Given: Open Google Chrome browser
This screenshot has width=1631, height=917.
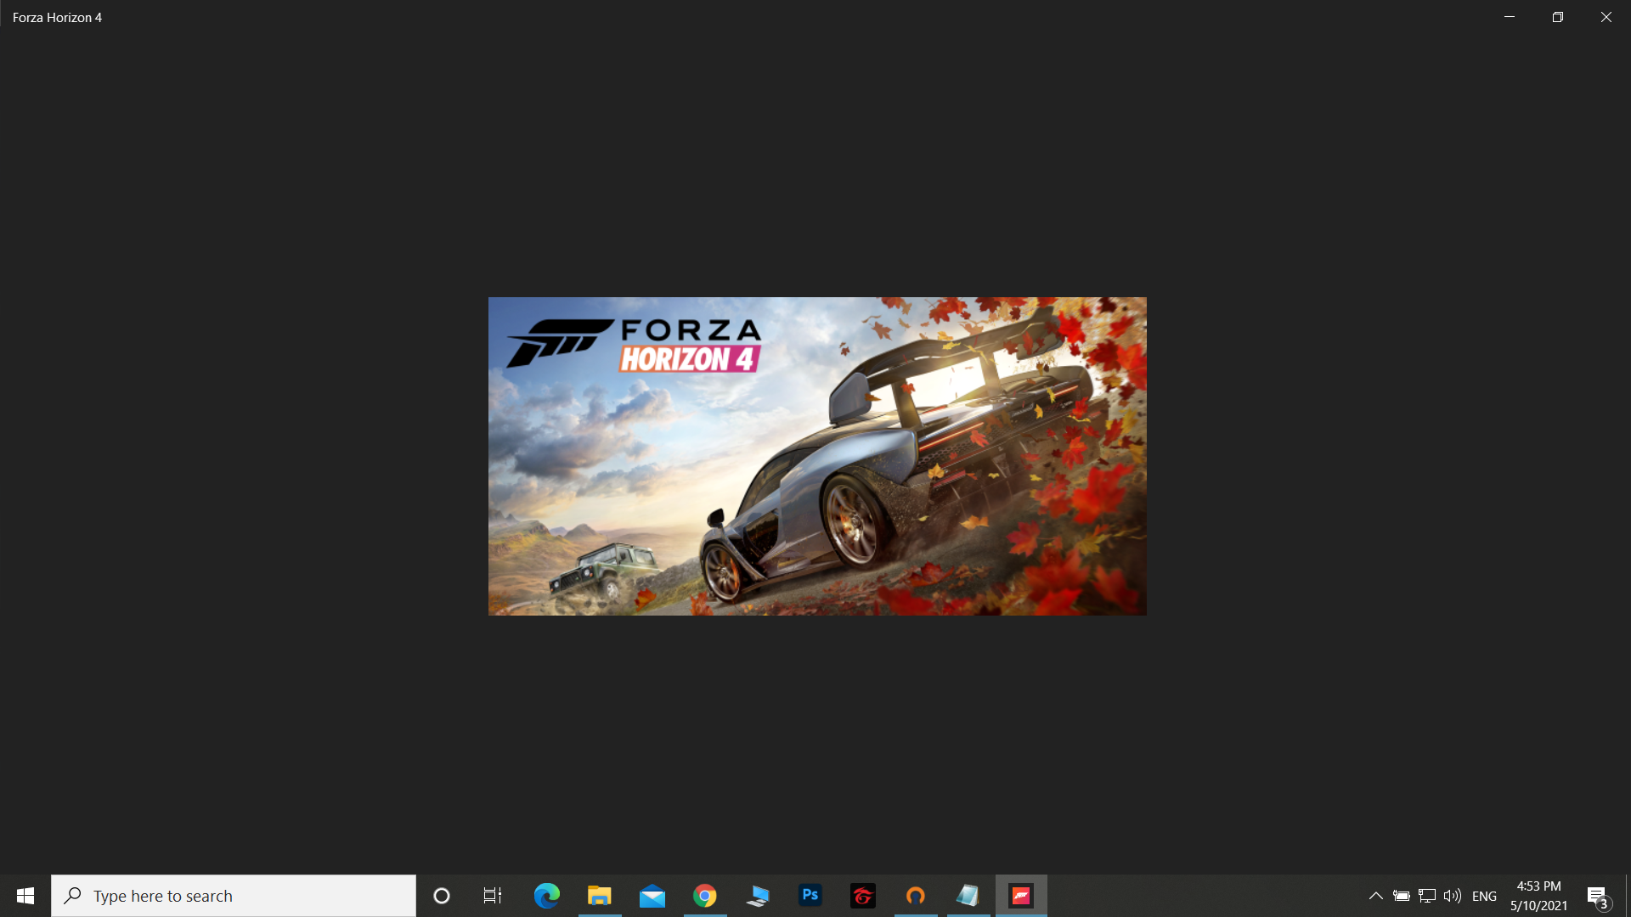Looking at the screenshot, I should point(704,896).
